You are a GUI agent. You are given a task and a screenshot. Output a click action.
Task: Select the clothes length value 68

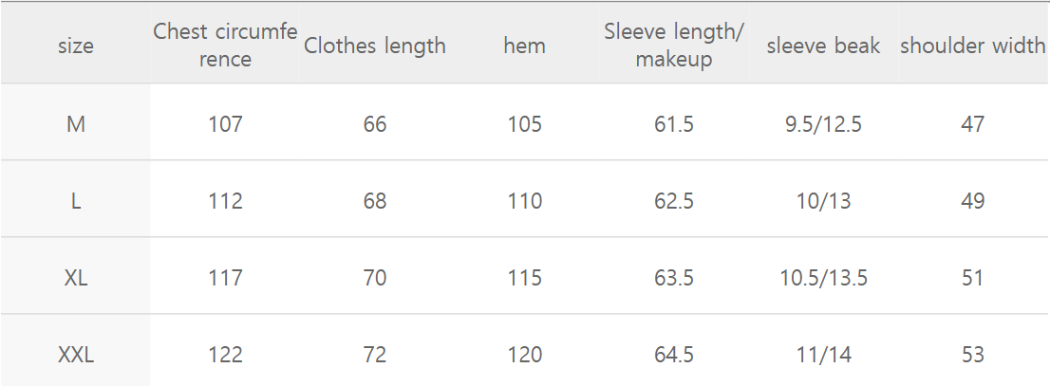[x=375, y=201]
